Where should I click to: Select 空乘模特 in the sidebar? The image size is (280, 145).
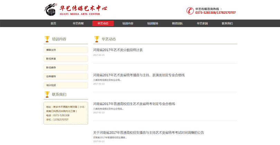66,76
